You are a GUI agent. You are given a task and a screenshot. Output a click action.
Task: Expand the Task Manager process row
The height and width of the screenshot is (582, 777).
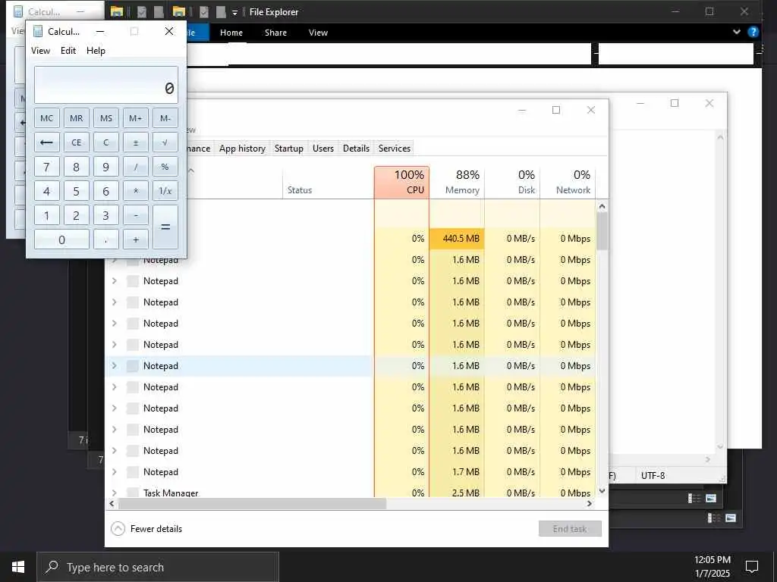(x=115, y=493)
